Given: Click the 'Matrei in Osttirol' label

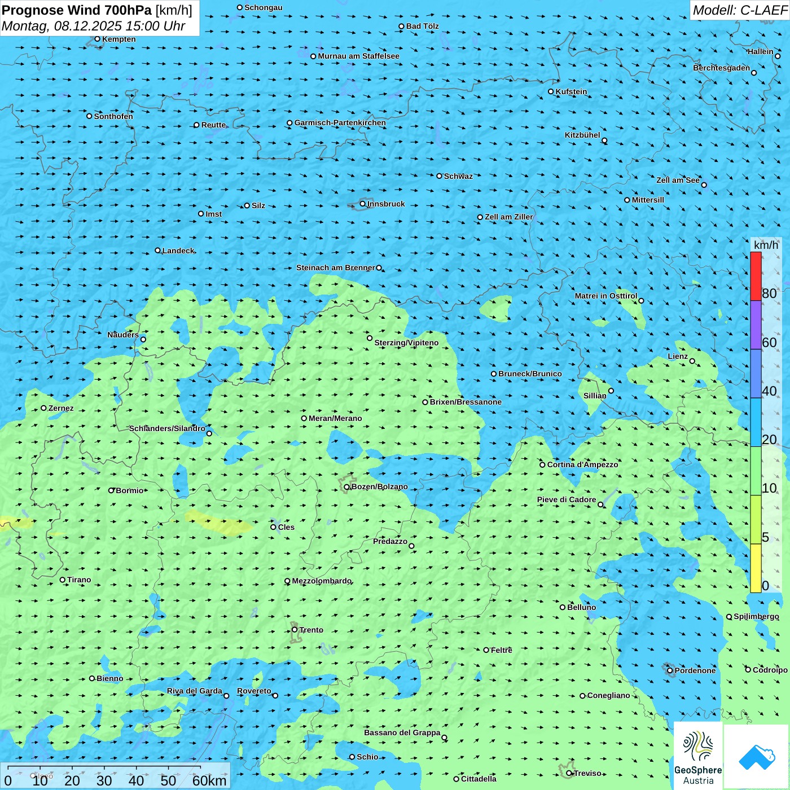Looking at the screenshot, I should tap(606, 296).
